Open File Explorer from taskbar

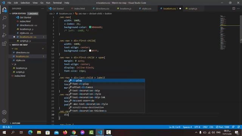click(x=39, y=133)
